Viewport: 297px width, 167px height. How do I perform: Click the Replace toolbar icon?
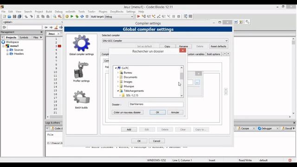pos(60,17)
